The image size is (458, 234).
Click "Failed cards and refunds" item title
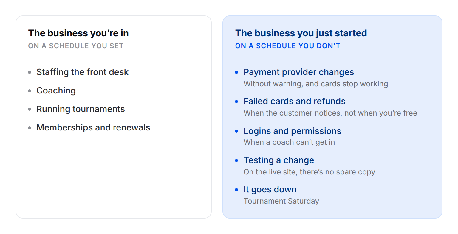(x=295, y=101)
